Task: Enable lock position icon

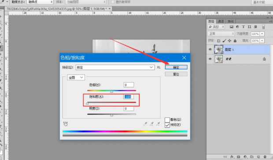Action: click(x=229, y=41)
